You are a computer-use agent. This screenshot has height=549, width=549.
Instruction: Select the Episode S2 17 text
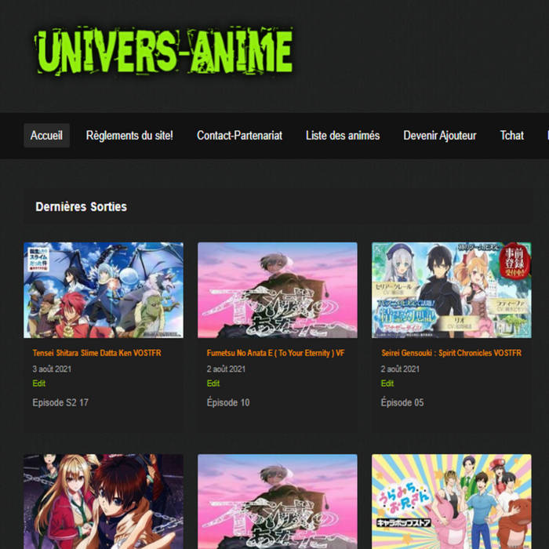point(60,402)
